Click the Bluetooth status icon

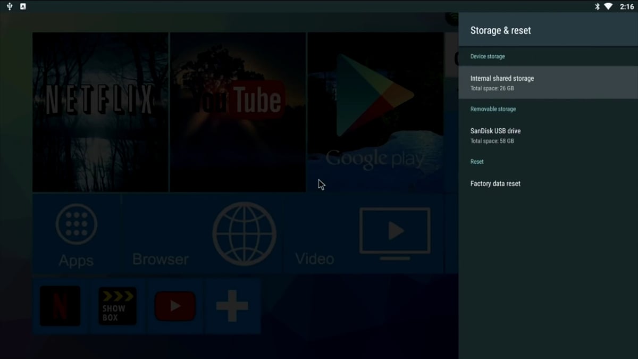pyautogui.click(x=597, y=6)
